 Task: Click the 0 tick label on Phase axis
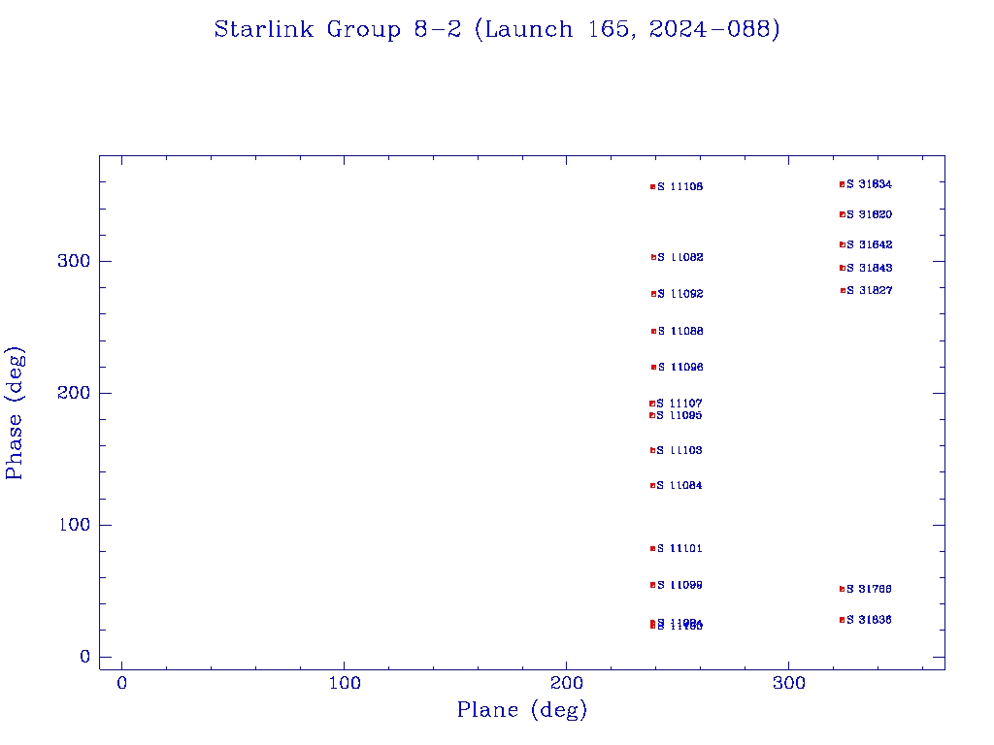coord(85,657)
